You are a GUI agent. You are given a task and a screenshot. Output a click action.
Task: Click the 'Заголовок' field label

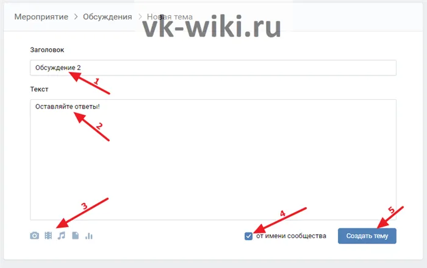[47, 50]
